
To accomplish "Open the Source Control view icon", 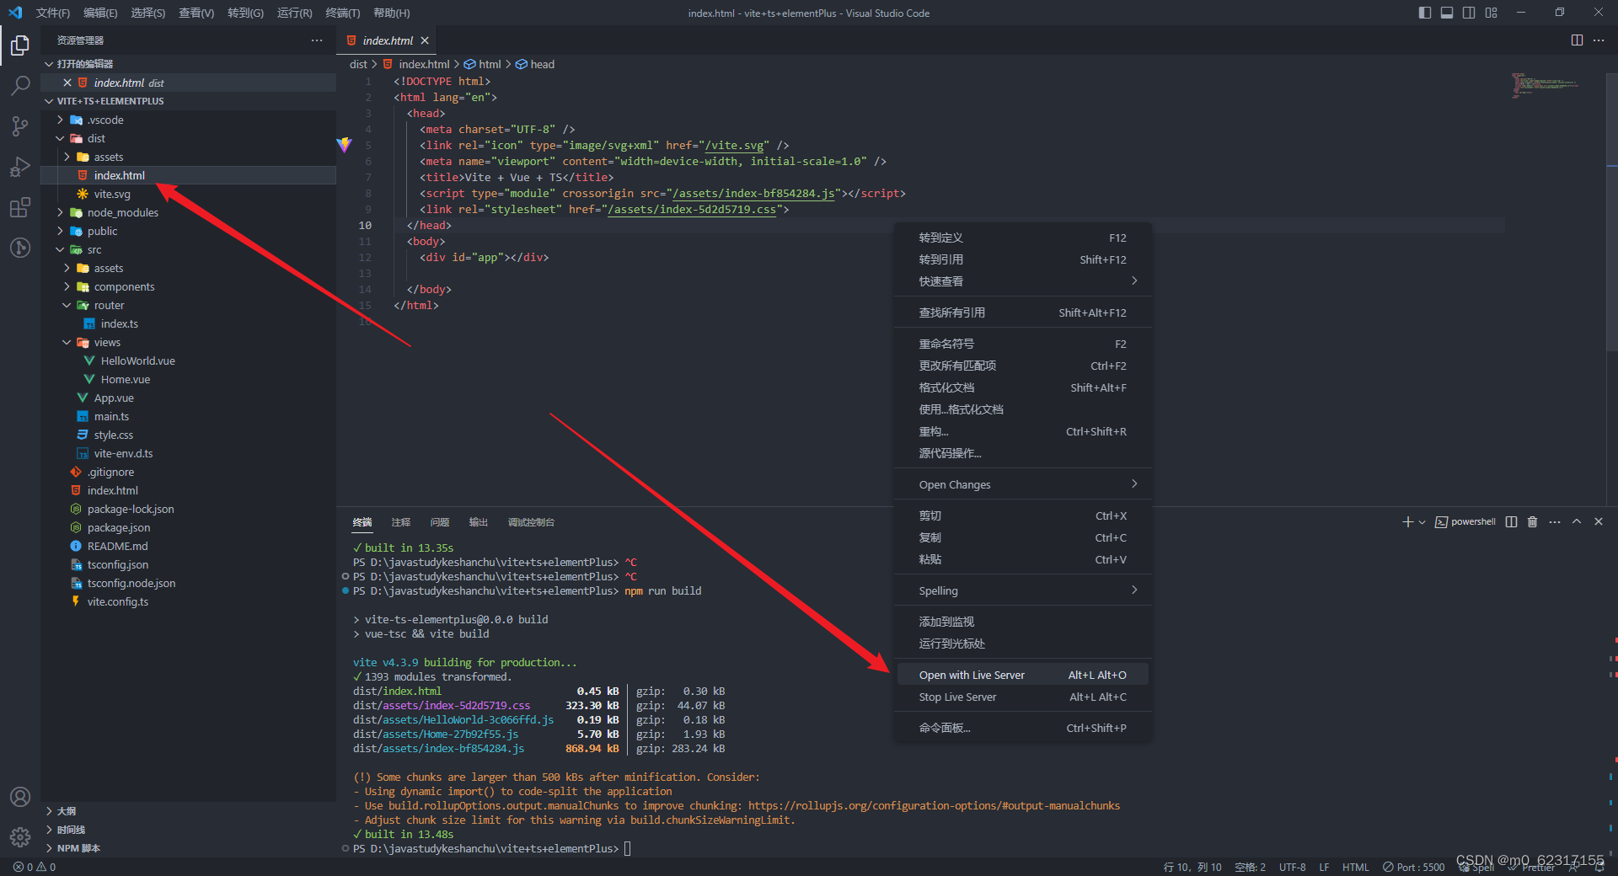I will tap(20, 126).
